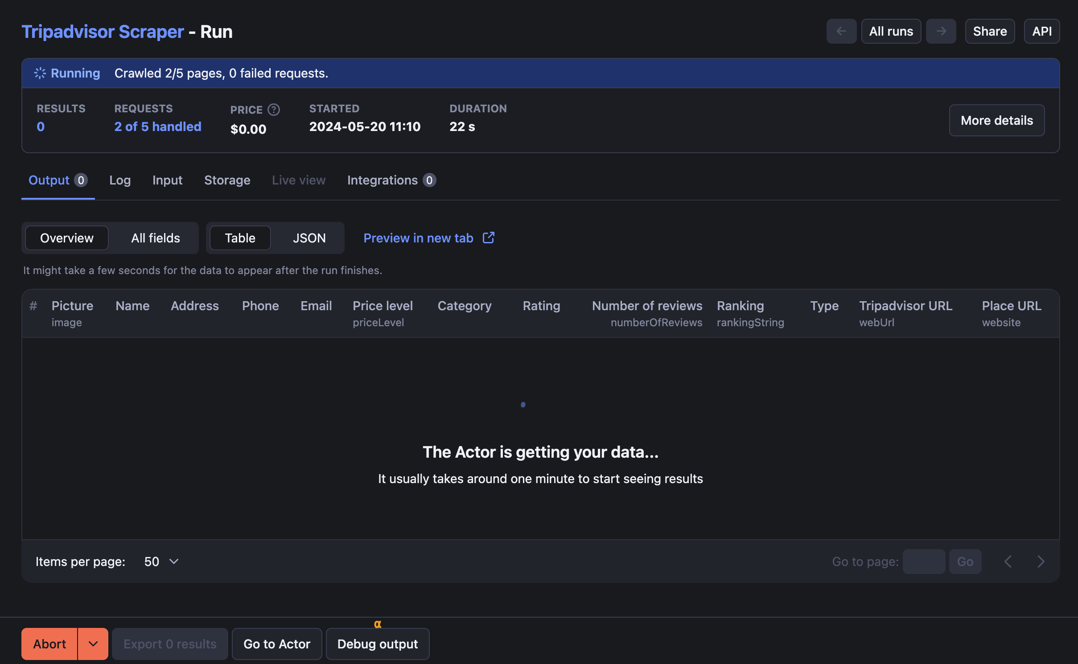The width and height of the screenshot is (1078, 664).
Task: Open the Items per page dropdown
Action: click(161, 562)
